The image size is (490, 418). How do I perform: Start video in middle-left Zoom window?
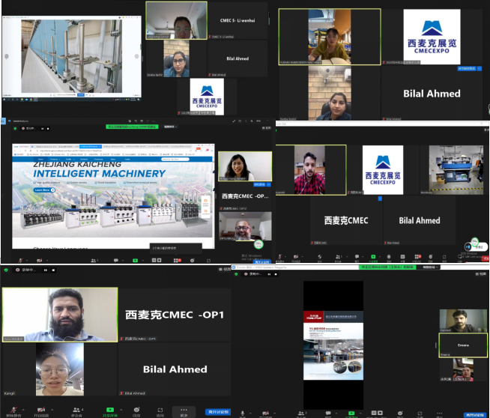pyautogui.click(x=40, y=260)
